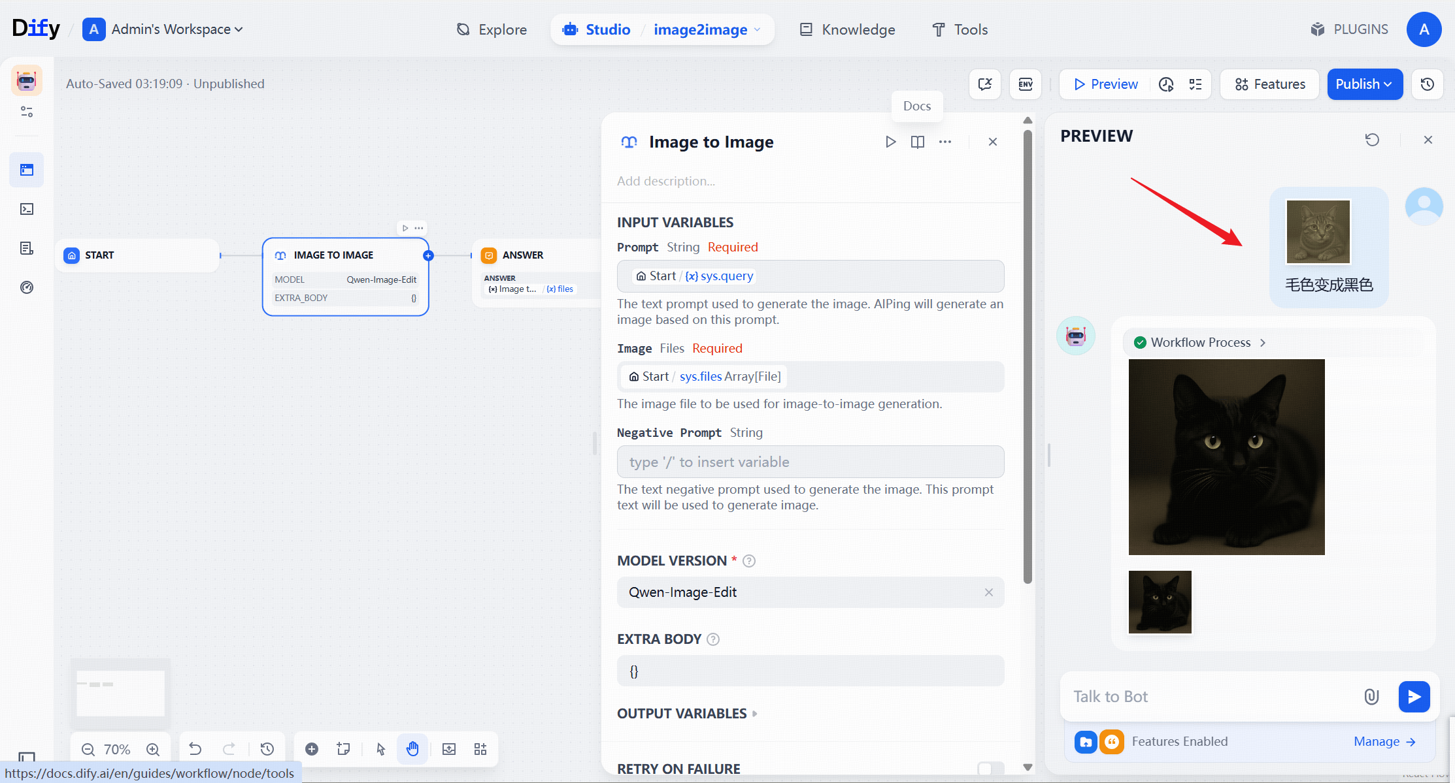1455x783 pixels.
Task: Click the Negative Prompt input field
Action: pyautogui.click(x=810, y=462)
